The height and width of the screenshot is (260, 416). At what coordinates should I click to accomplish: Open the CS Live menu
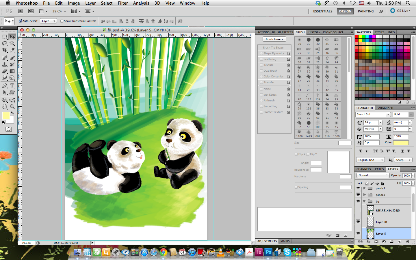pyautogui.click(x=401, y=11)
